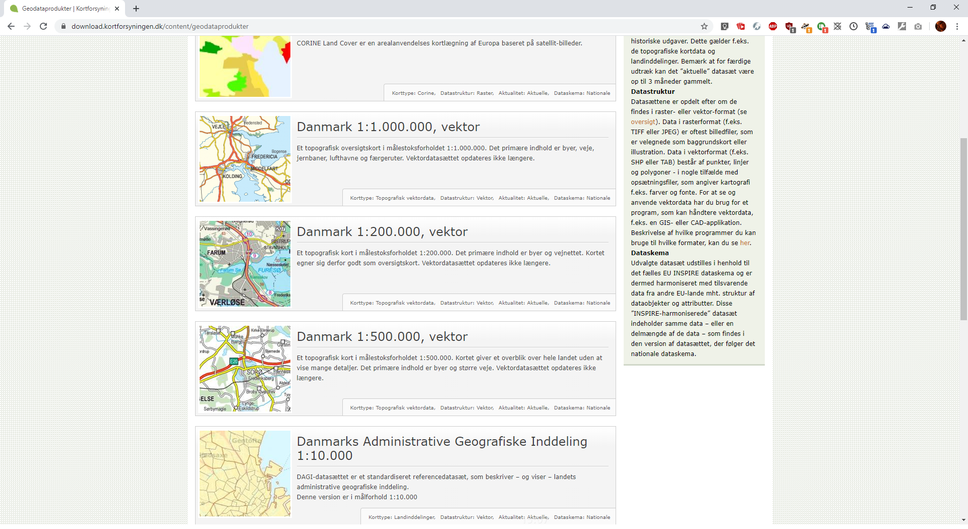Open the Danmark 1:200.000 map thumbnail
This screenshot has width=968, height=529.
click(x=245, y=264)
